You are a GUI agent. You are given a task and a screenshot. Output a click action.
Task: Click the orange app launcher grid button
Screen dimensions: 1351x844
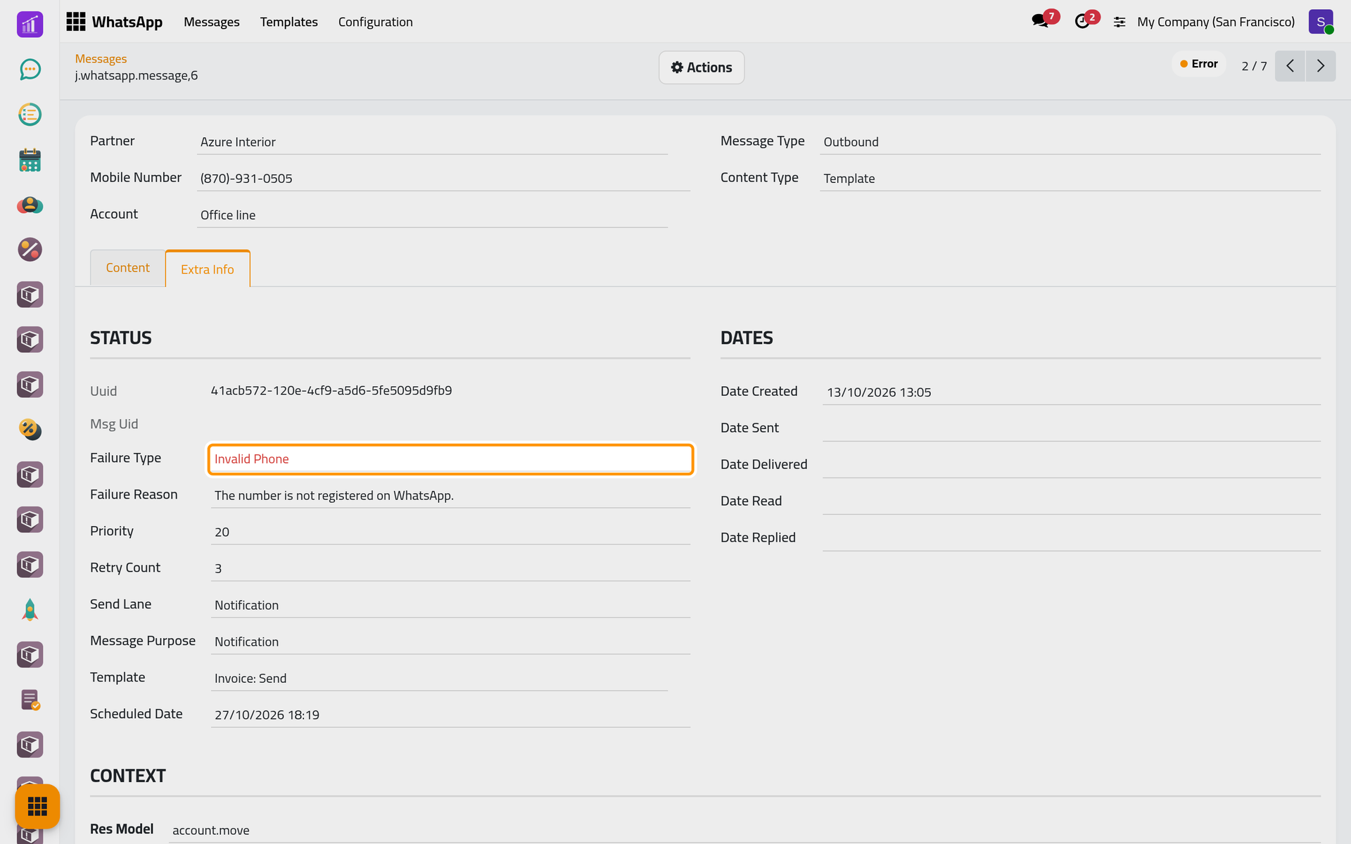37,806
